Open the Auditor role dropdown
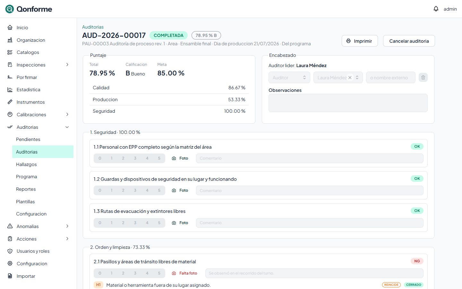 (289, 77)
